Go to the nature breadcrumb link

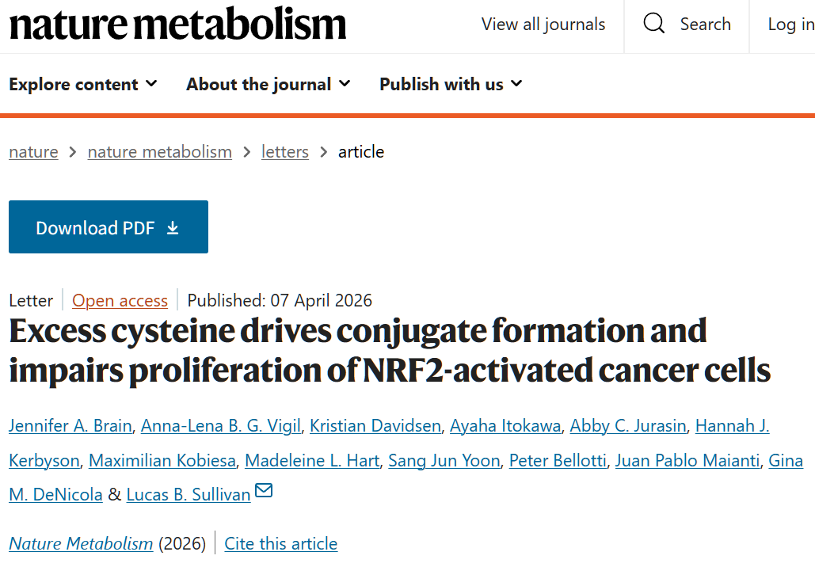pos(33,152)
